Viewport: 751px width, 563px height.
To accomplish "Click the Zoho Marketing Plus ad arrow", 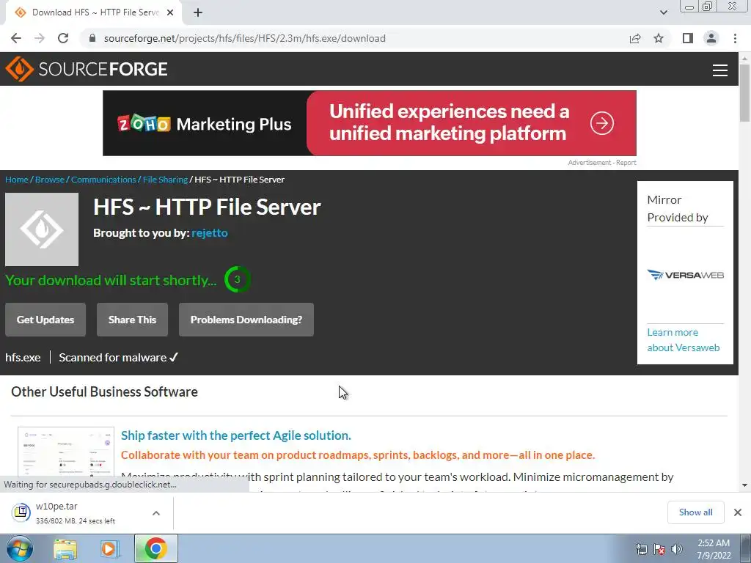I will [602, 123].
